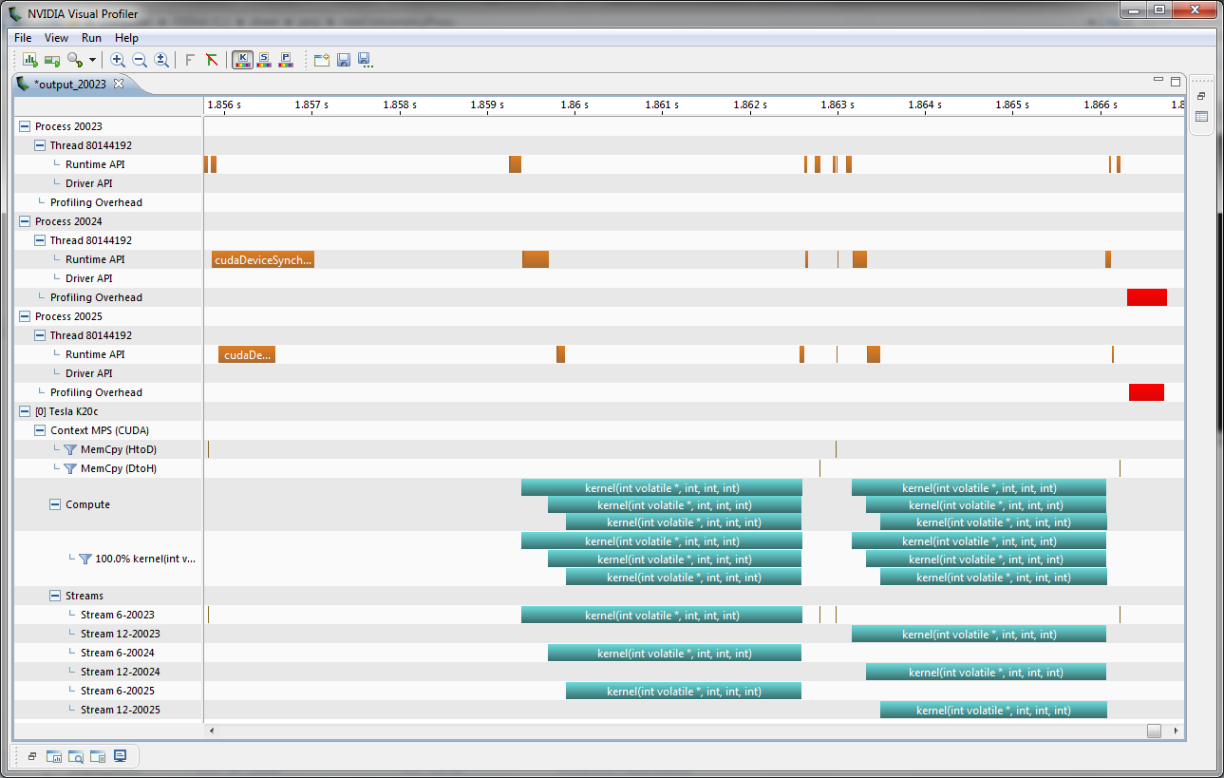
Task: Zoom out the timeline with the minus magnifier
Action: coord(140,60)
